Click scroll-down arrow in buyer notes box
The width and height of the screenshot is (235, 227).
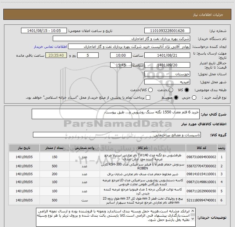pos(193,218)
